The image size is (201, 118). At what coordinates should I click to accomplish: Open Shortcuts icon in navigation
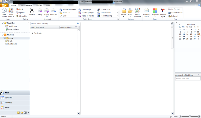tap(25, 112)
